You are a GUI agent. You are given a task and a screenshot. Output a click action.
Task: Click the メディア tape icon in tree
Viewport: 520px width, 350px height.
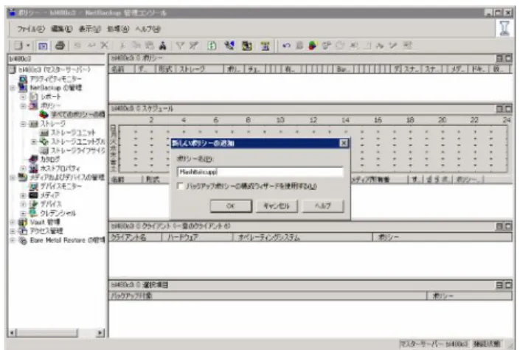[33, 195]
